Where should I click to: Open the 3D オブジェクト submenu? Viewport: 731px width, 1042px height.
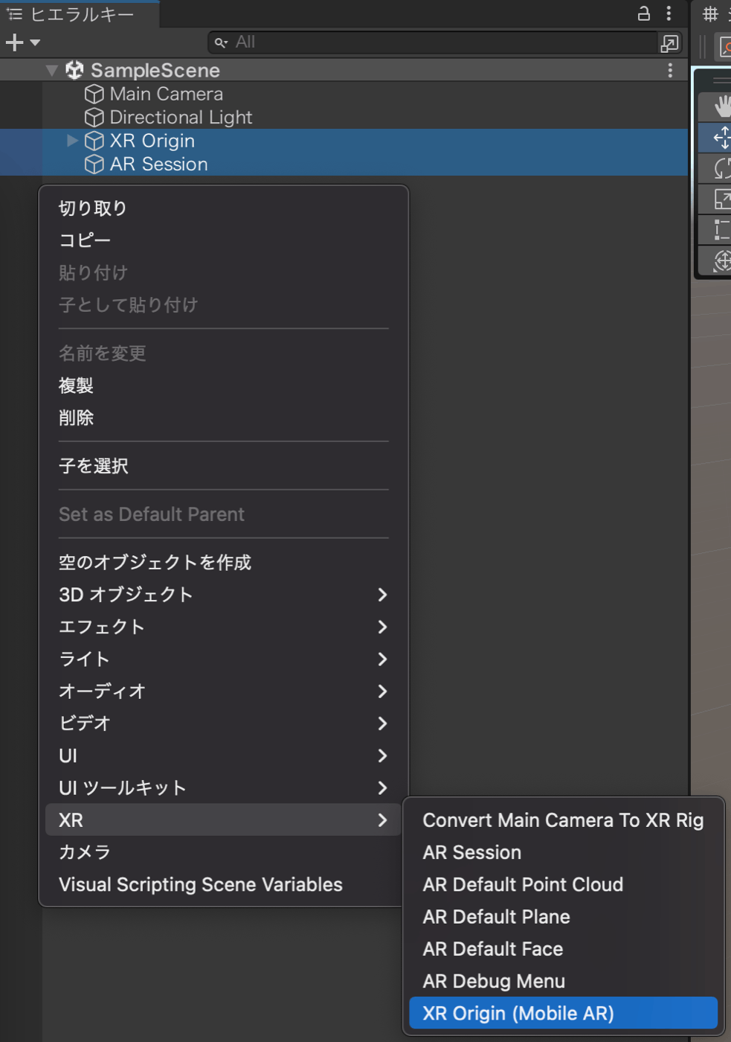tap(223, 595)
